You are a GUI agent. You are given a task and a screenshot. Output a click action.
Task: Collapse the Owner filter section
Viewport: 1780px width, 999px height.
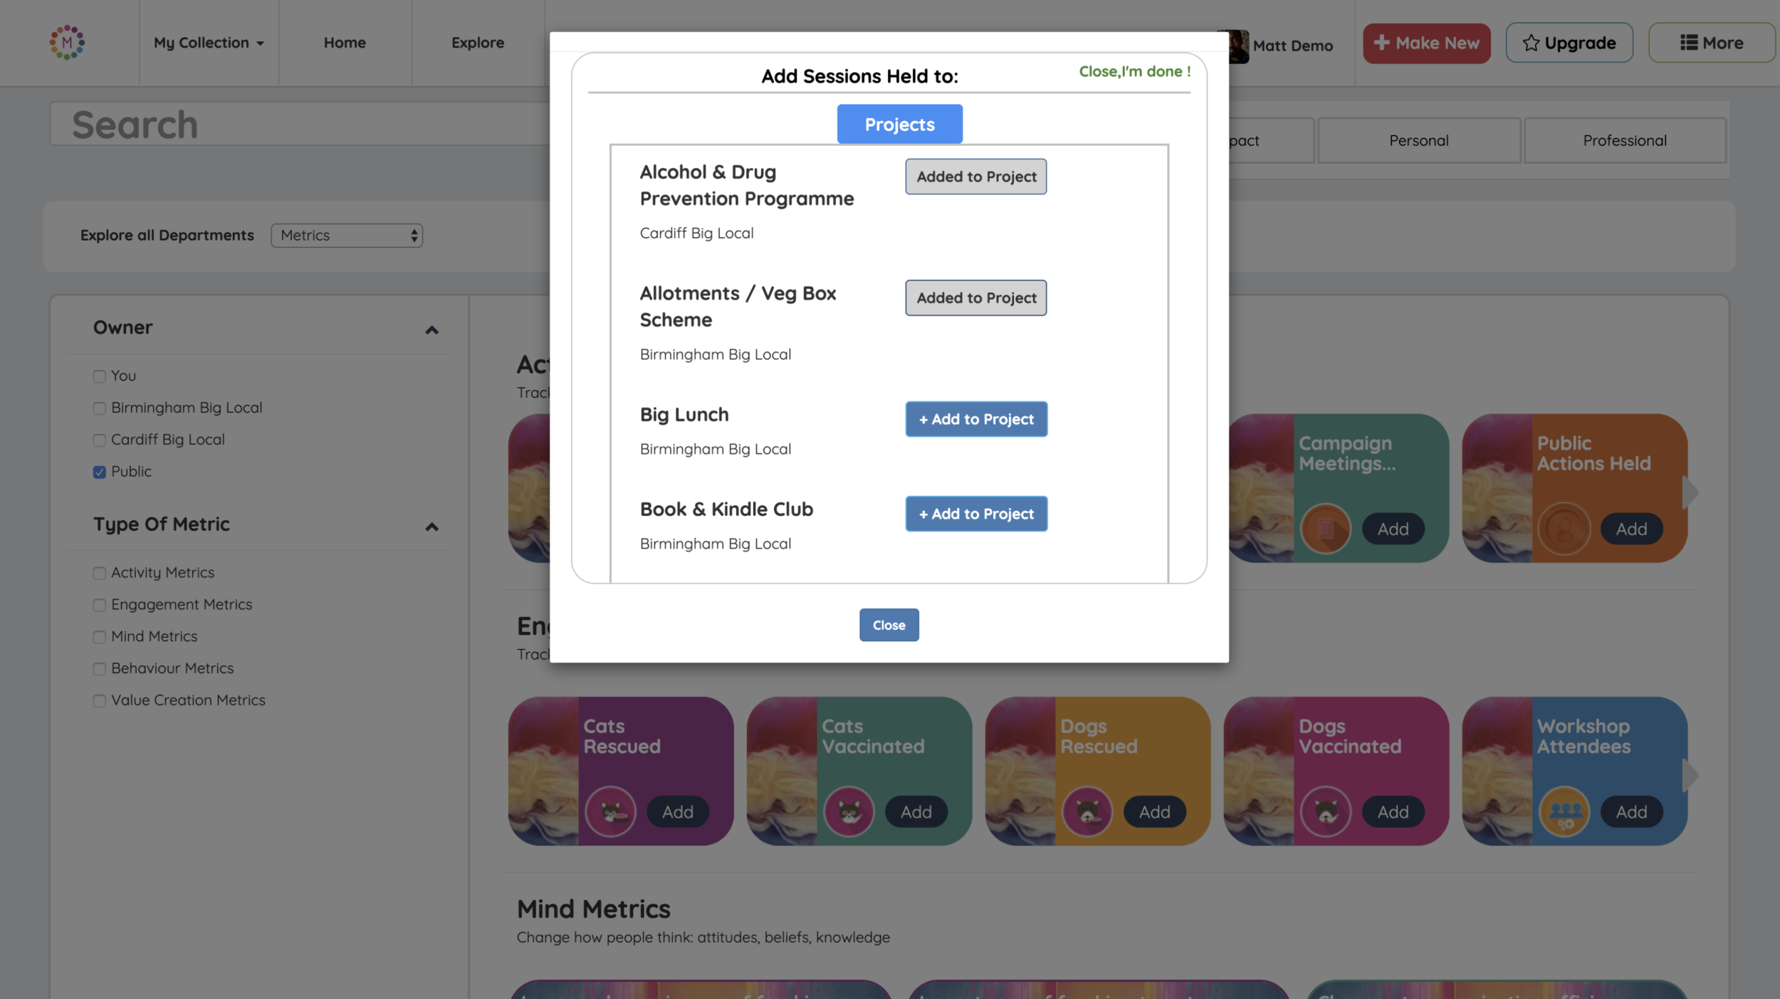coord(431,329)
